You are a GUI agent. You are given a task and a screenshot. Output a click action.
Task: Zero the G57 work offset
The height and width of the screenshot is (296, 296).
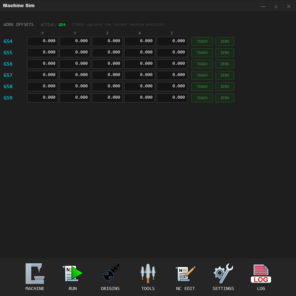[x=225, y=75]
